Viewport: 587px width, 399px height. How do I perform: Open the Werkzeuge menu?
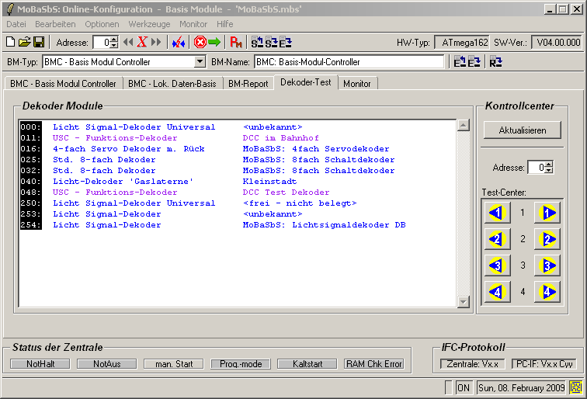pos(150,24)
